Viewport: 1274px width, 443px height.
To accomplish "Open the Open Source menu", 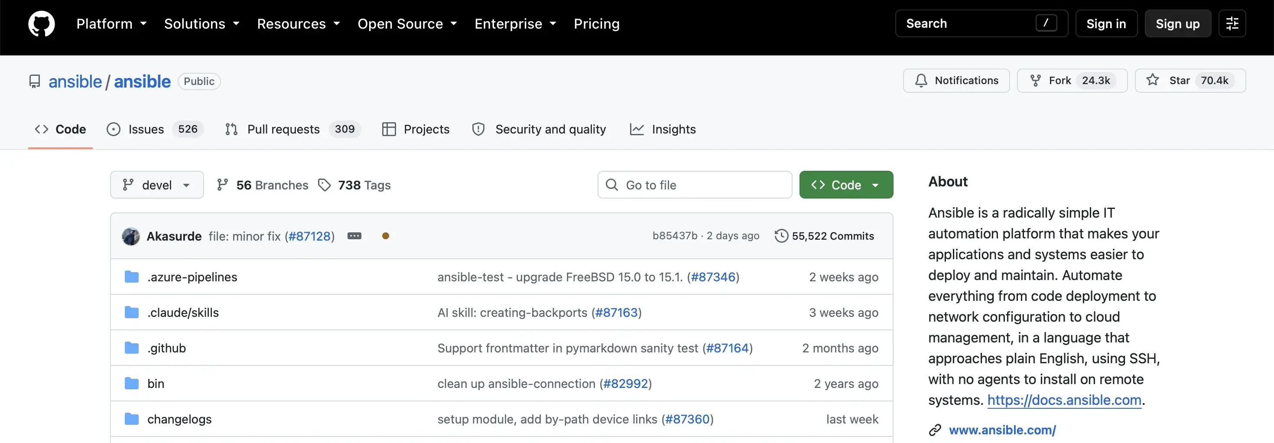I will point(407,24).
